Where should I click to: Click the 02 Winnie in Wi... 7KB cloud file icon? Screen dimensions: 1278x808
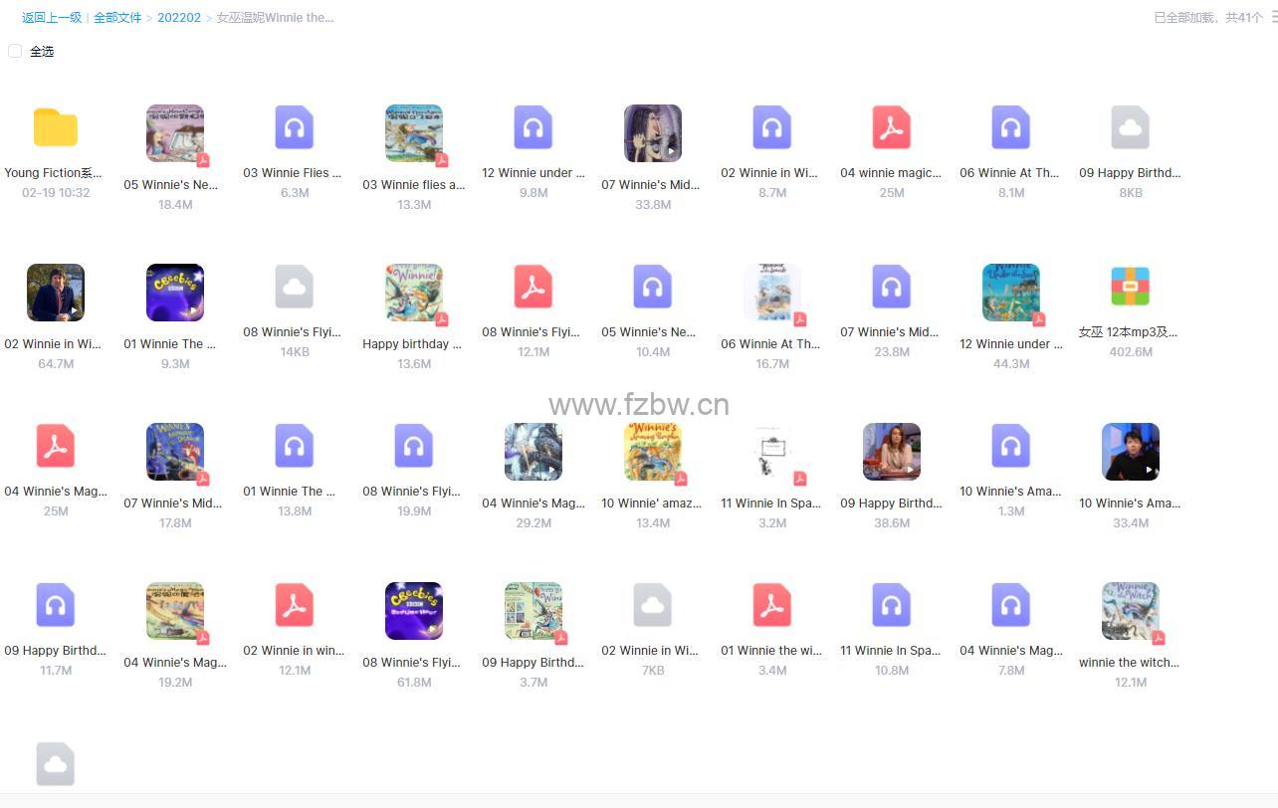pyautogui.click(x=653, y=606)
